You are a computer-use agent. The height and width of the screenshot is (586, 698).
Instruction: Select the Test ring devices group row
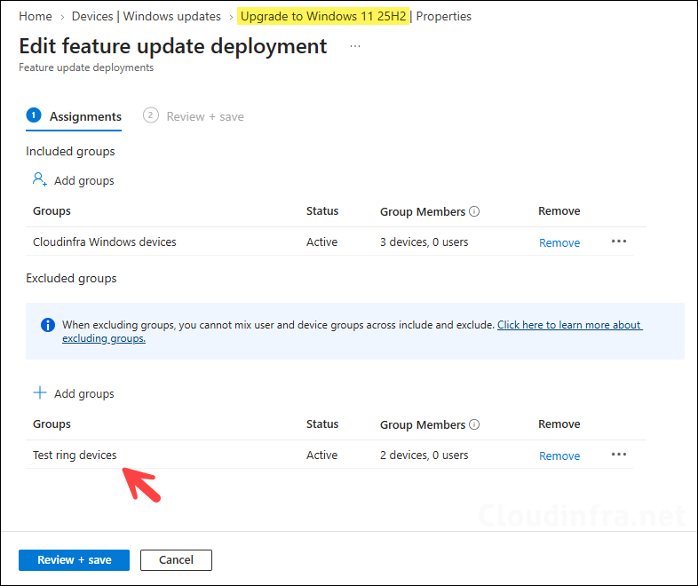pos(329,455)
